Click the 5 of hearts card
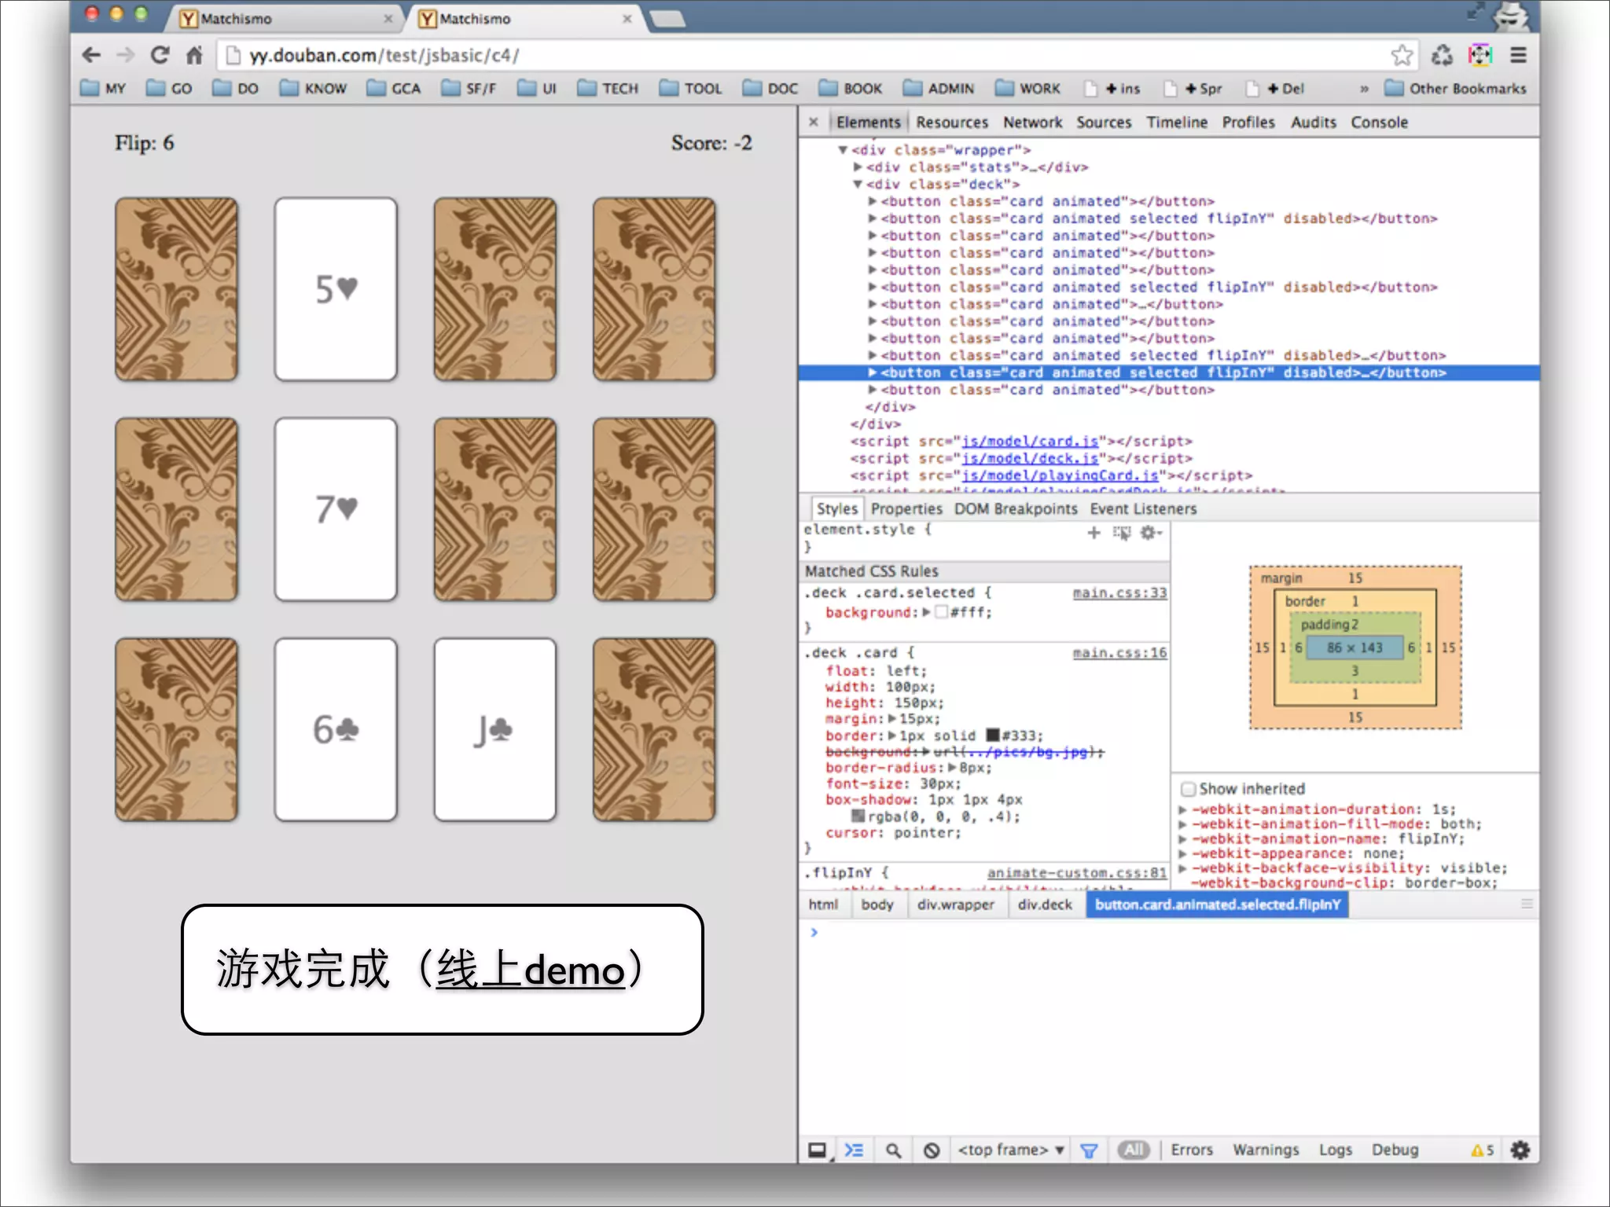 336,289
